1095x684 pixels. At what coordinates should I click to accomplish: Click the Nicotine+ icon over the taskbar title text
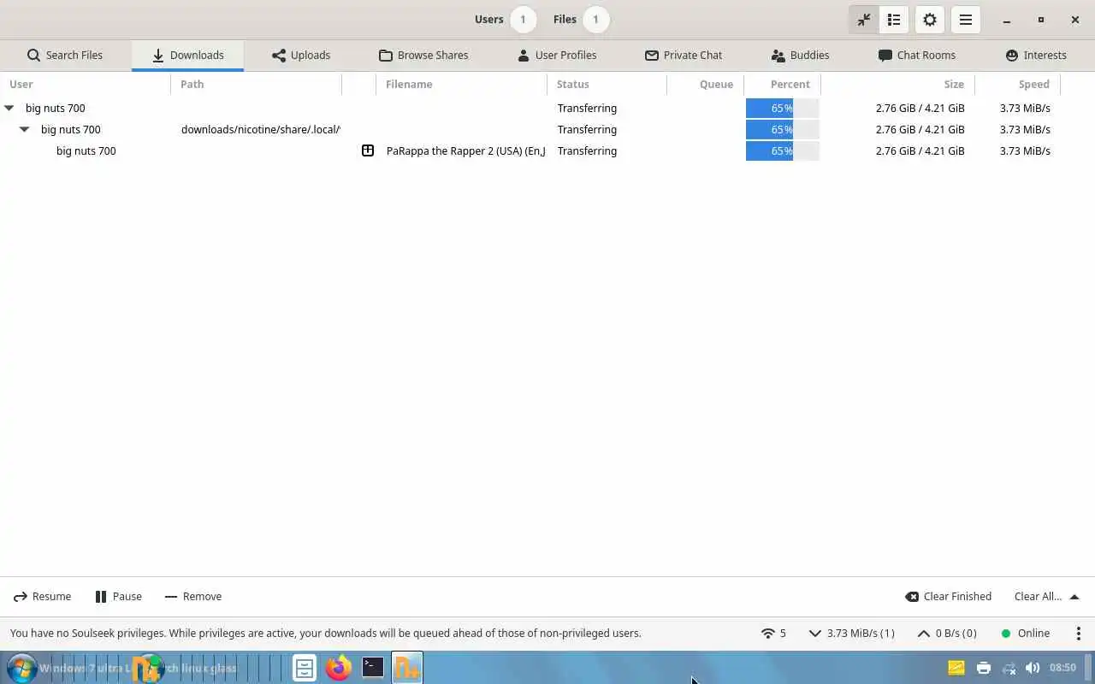[148, 668]
